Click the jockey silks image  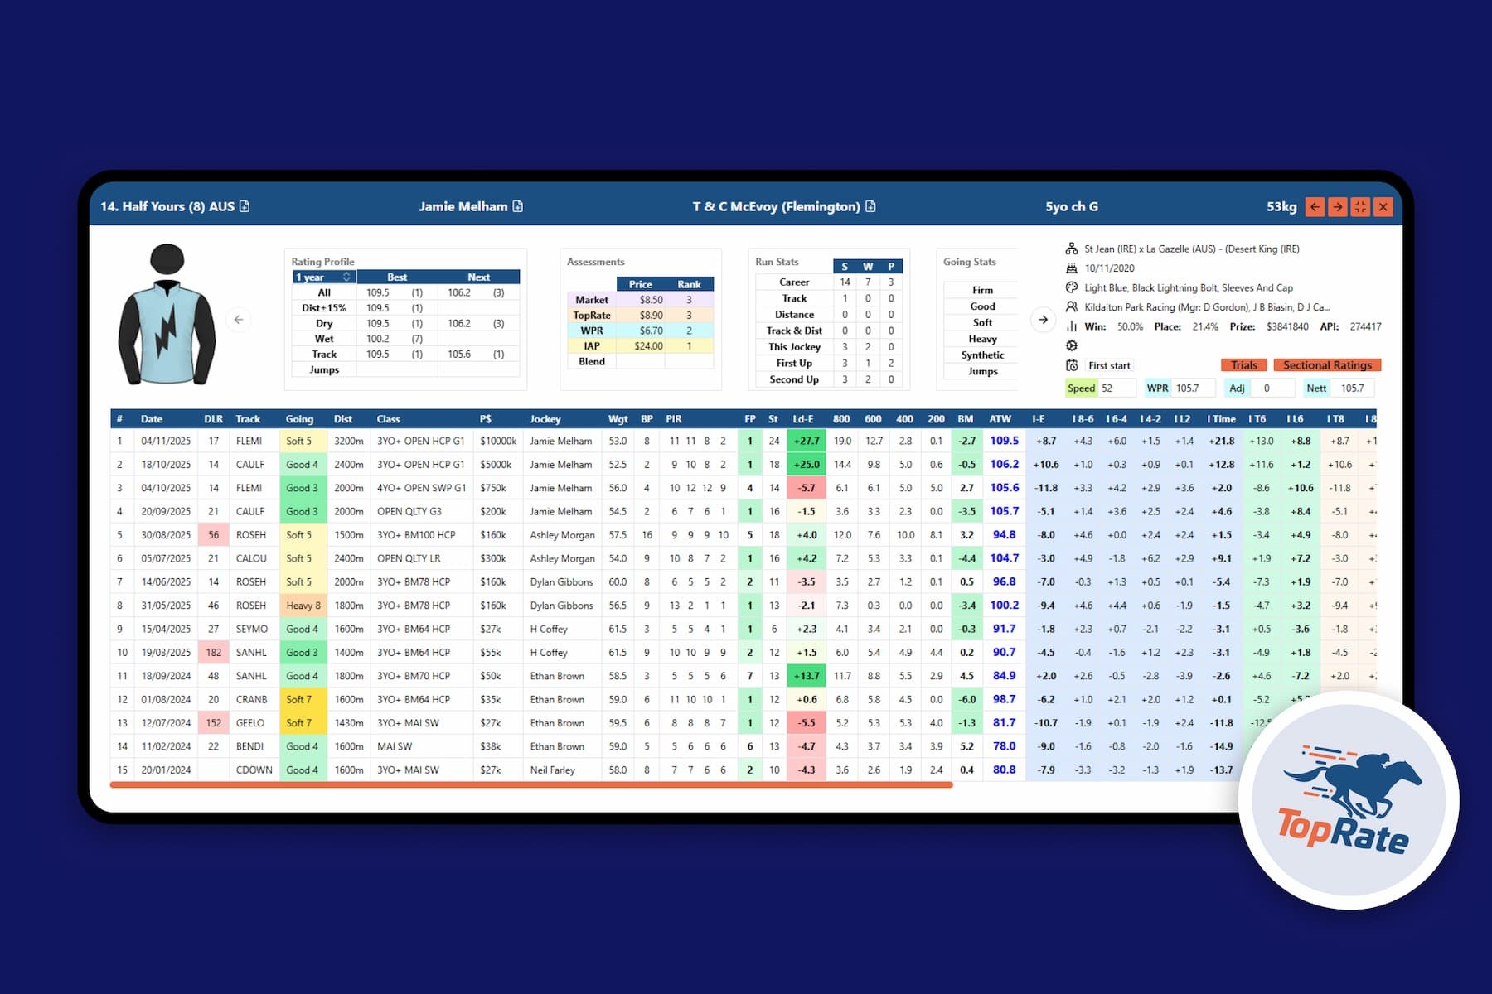point(167,315)
